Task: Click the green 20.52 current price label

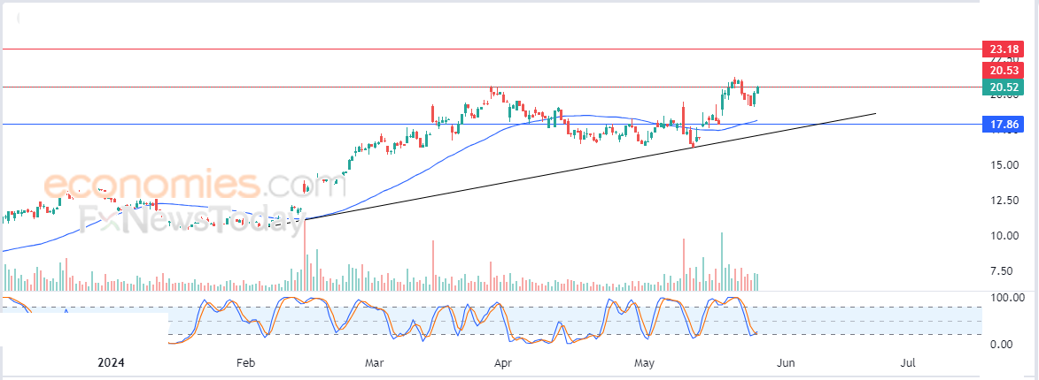Action: tap(1004, 87)
